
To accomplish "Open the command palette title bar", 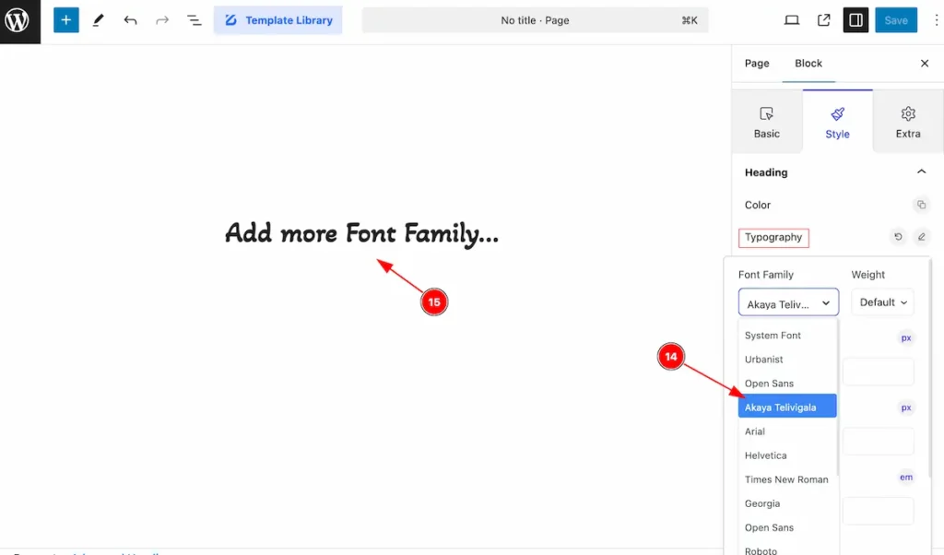I will click(535, 20).
